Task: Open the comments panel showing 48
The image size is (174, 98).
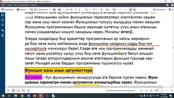Action: pyautogui.click(x=171, y=10)
